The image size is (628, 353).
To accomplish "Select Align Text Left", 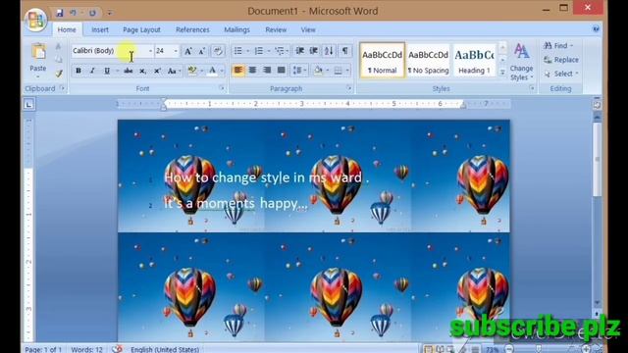I will (x=237, y=71).
